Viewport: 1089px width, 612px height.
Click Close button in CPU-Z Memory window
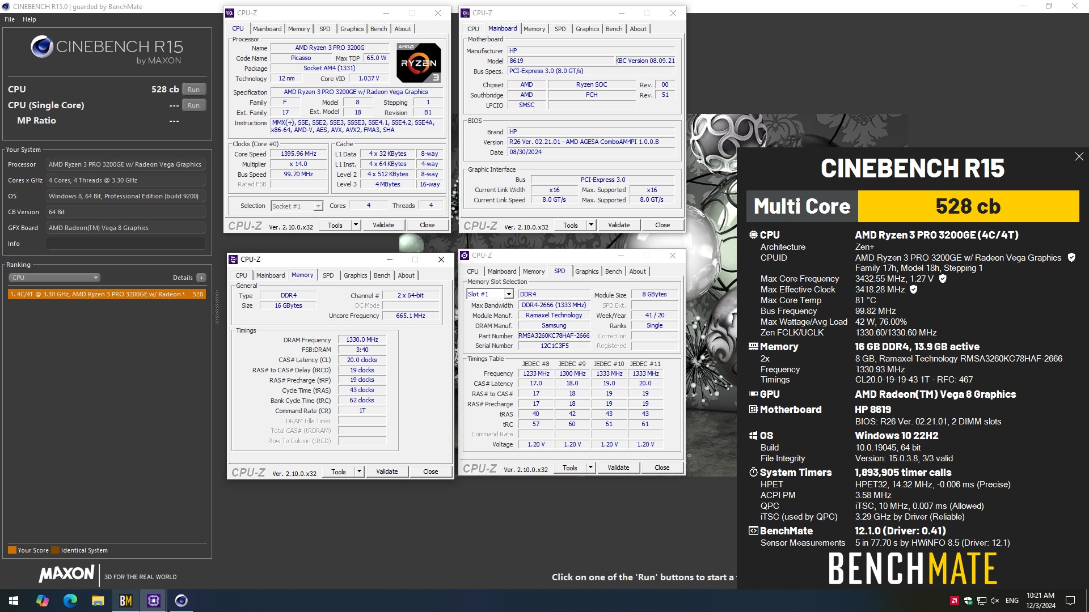pos(430,471)
